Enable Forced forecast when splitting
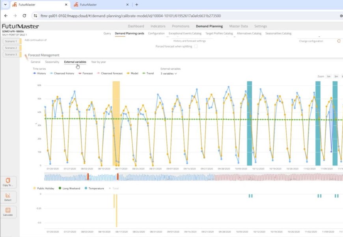 tap(196, 46)
